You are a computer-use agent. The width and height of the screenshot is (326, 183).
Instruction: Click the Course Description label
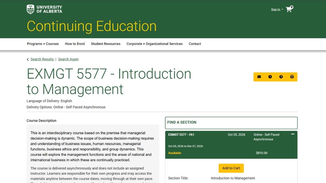pos(42,121)
